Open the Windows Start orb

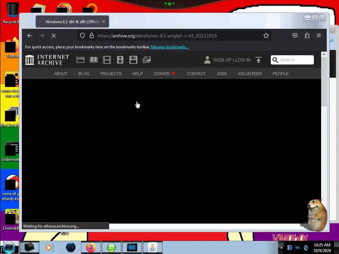[9, 247]
